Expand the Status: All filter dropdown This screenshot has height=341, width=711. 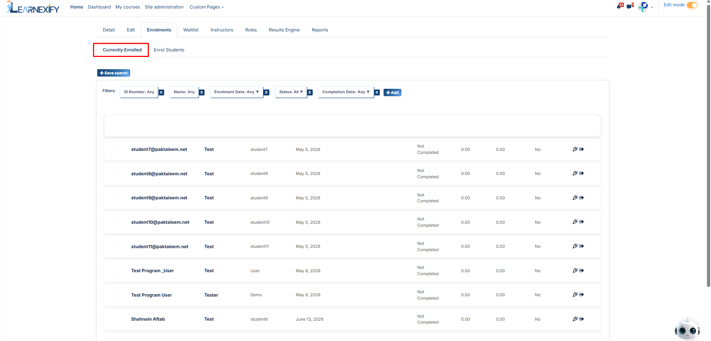[291, 92]
